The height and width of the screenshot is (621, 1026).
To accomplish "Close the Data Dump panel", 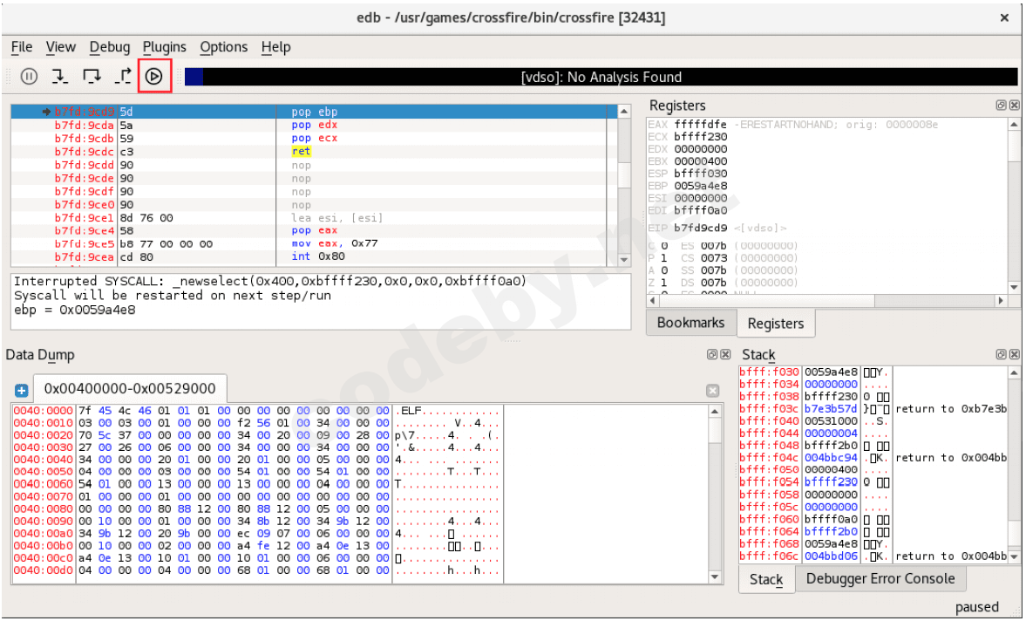I will [x=725, y=354].
